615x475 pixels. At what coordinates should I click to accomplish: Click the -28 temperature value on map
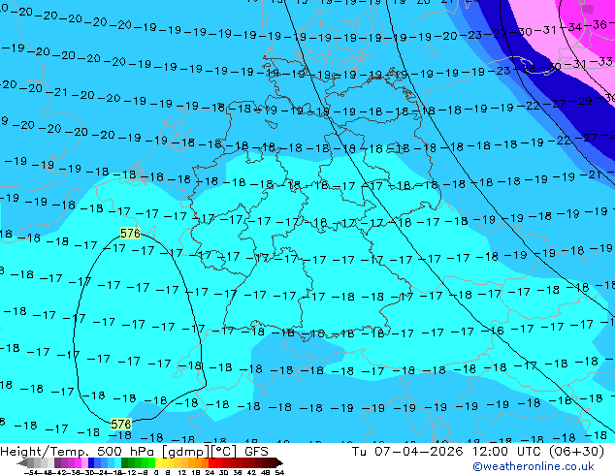(x=527, y=68)
